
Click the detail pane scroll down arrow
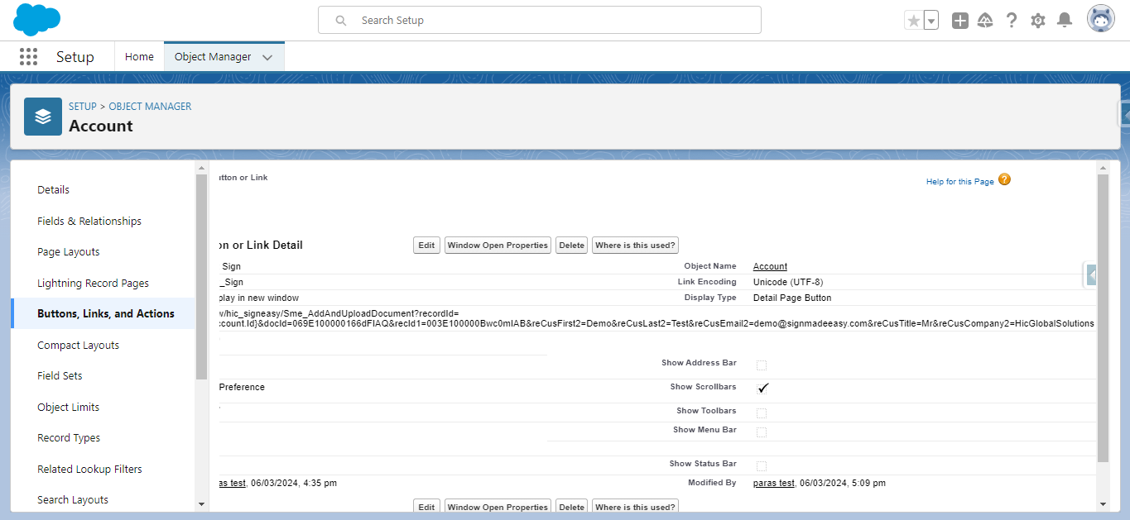tap(1103, 503)
